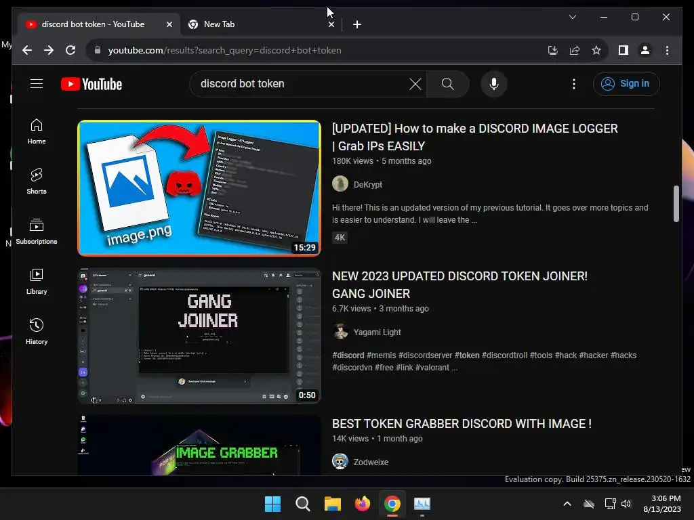The height and width of the screenshot is (520, 694).
Task: Play the GANG JOINER thumbnail
Action: click(x=199, y=336)
